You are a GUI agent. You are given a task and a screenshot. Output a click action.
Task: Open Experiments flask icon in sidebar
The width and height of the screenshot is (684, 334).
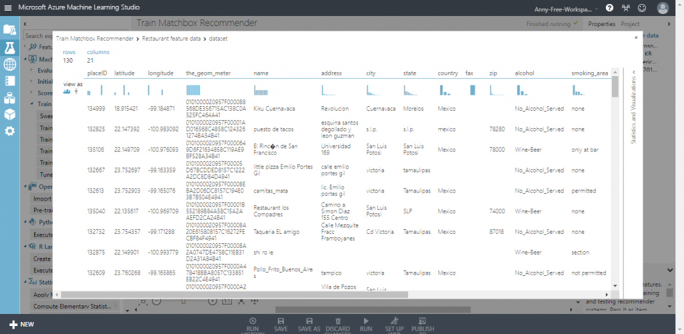[9, 47]
